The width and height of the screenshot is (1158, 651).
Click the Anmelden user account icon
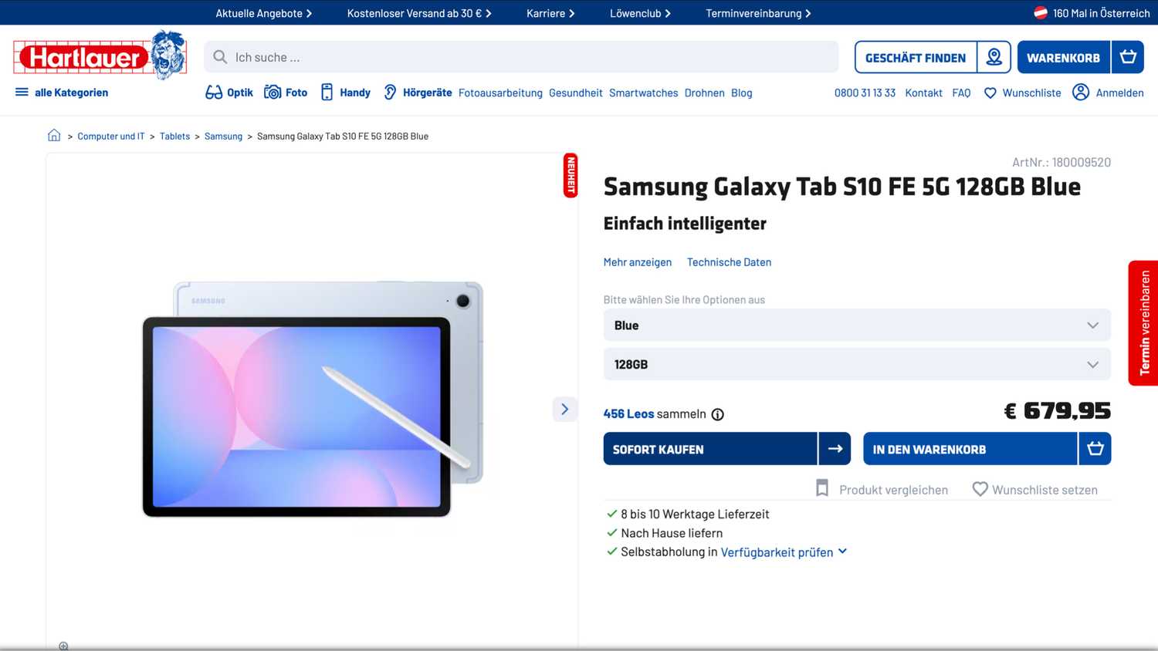(x=1081, y=93)
